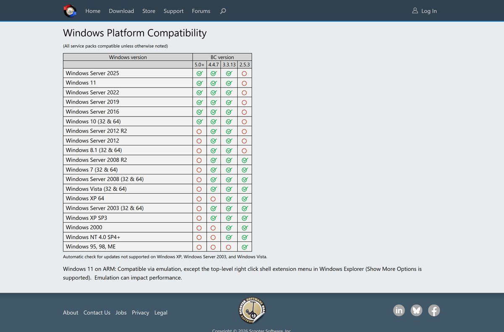Click the Scooter Software seal logo

(252, 311)
